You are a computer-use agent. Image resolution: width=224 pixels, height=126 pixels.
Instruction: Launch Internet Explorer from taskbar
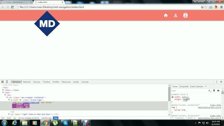14,123
